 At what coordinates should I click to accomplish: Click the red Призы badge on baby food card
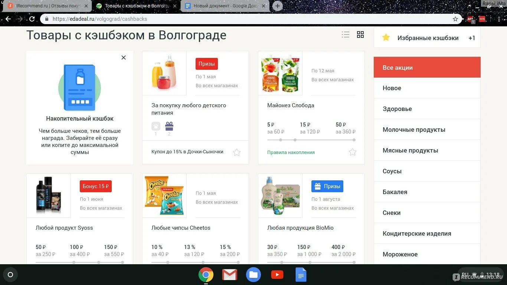pos(207,64)
